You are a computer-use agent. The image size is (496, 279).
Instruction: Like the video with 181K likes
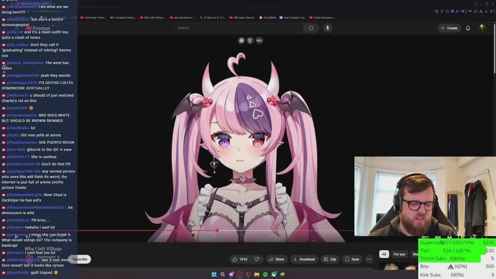pyautogui.click(x=239, y=259)
